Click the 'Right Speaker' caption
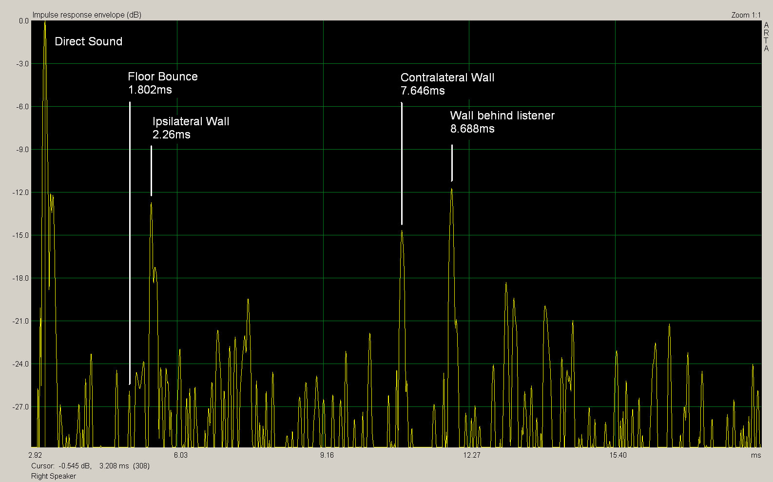This screenshot has height=482, width=773. tap(54, 476)
